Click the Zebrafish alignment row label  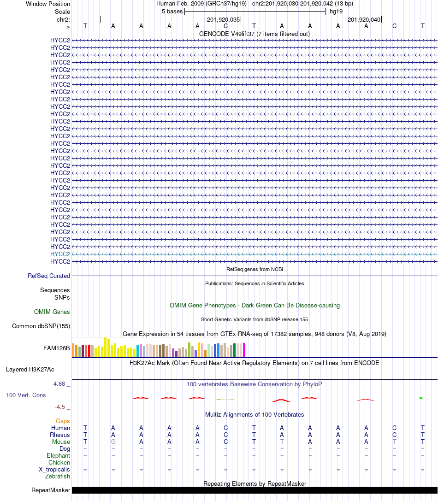tap(58, 477)
